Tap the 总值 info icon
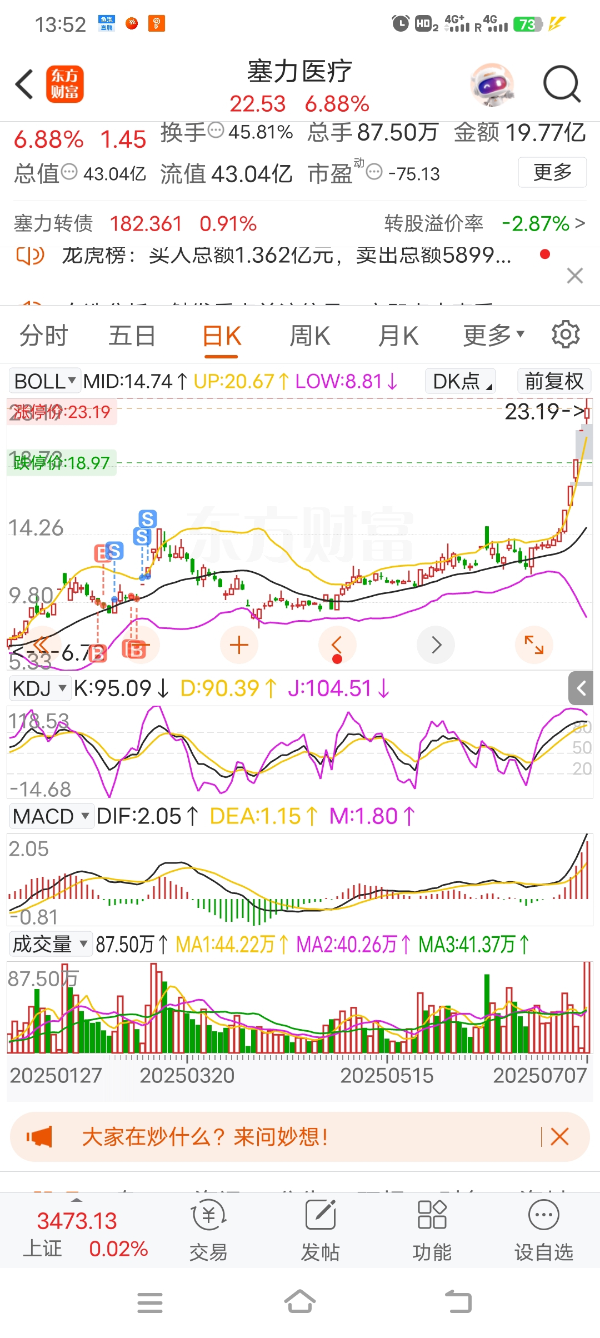Image resolution: width=600 pixels, height=1338 pixels. pos(69,172)
